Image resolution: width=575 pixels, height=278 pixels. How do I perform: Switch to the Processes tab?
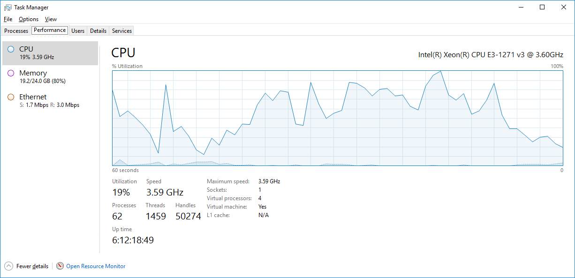pyautogui.click(x=16, y=31)
